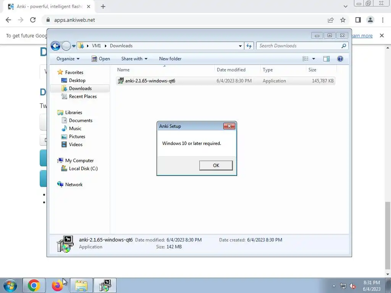
Task: Click the search magnifier icon in Explorer
Action: click(344, 46)
